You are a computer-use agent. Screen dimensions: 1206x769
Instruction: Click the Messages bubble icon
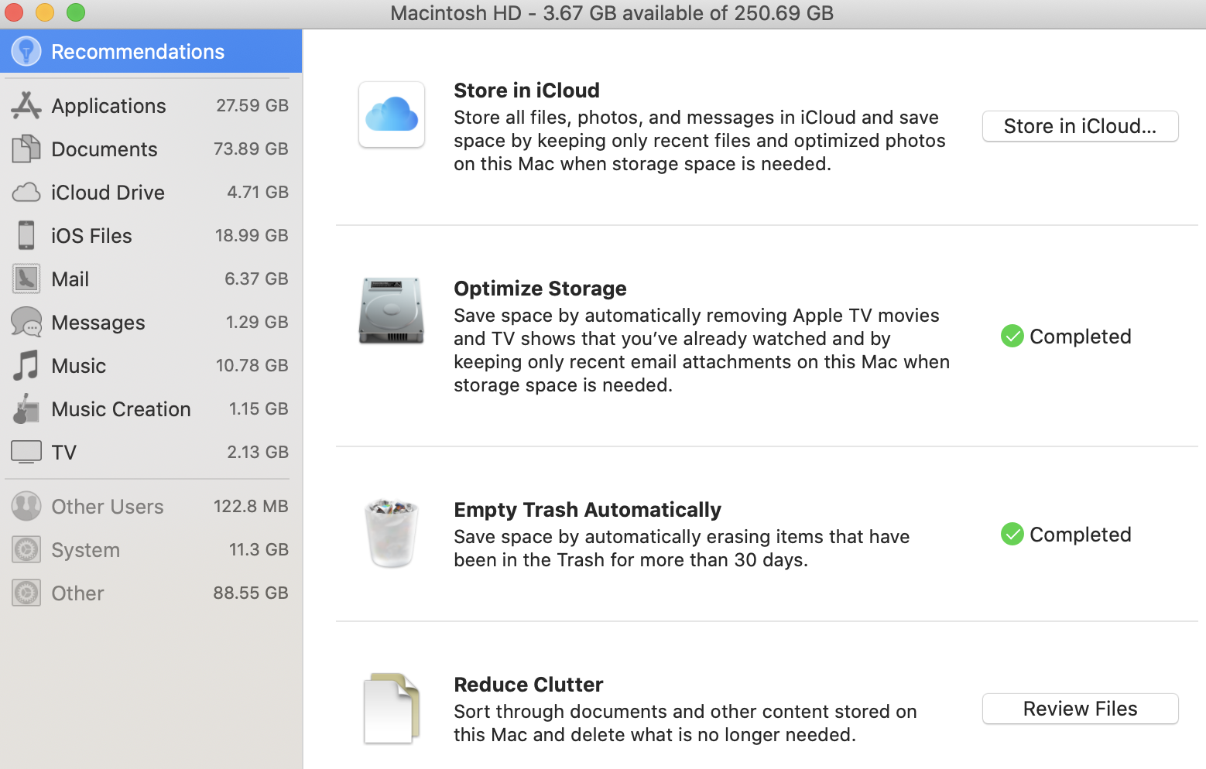(26, 322)
